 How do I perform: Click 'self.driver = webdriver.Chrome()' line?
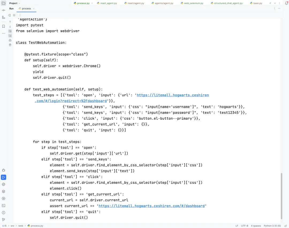pyautogui.click(x=67, y=66)
